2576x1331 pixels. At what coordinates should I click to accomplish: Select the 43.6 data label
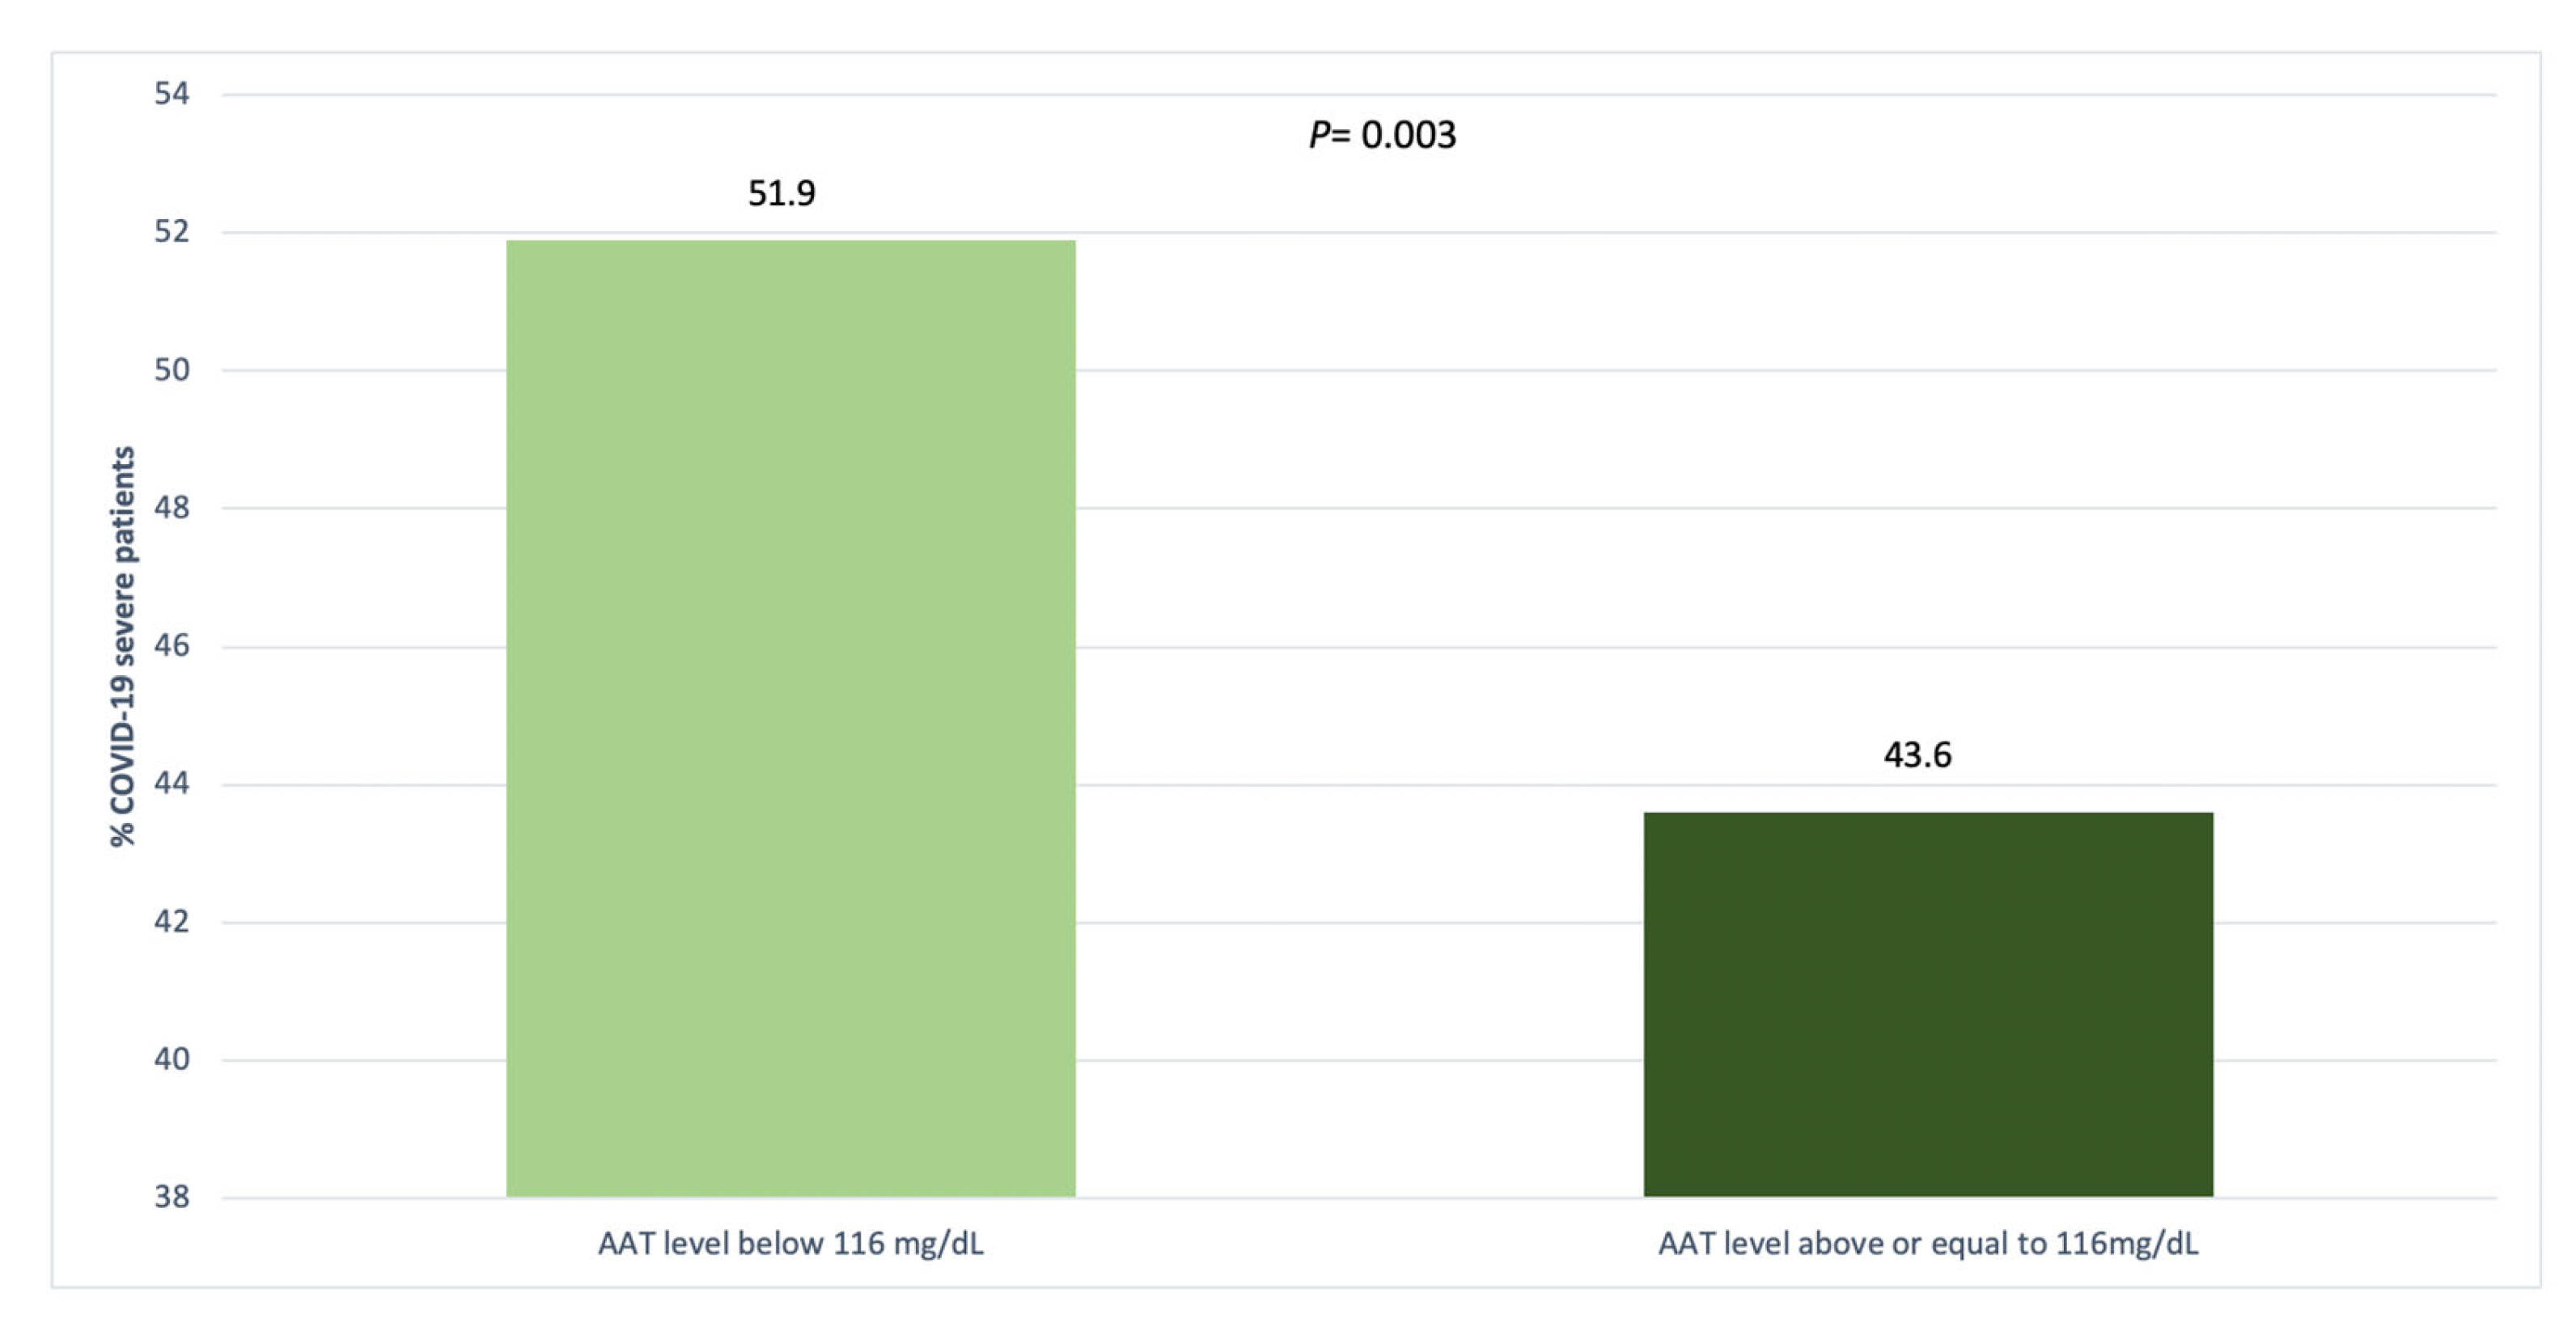coord(1917,754)
